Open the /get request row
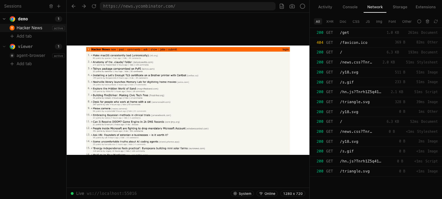 376,32
